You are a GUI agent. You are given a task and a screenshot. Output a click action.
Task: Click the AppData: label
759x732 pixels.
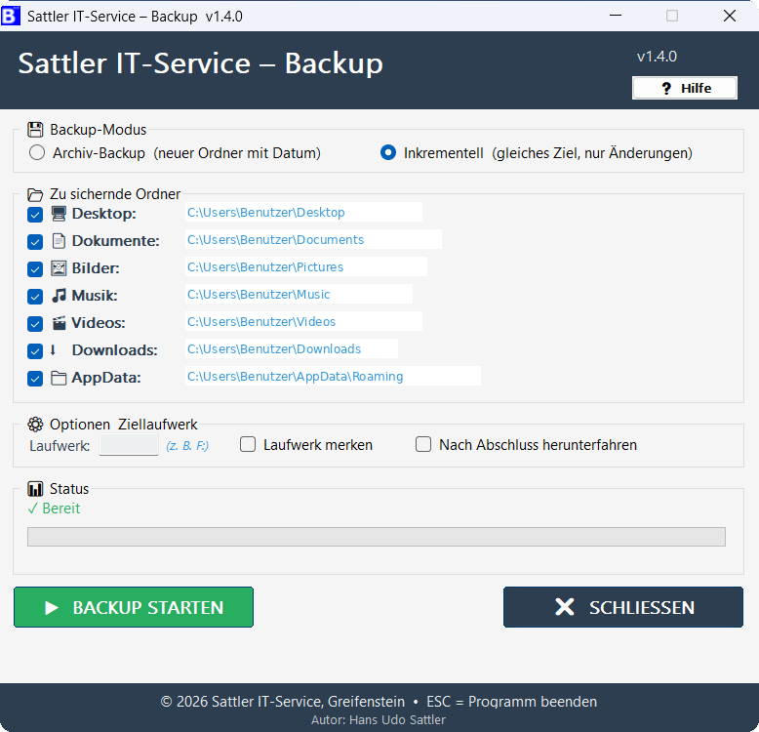pos(106,378)
